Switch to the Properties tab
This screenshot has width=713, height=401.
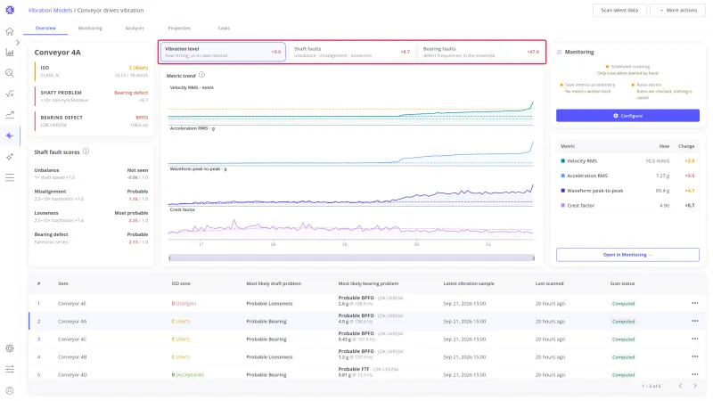pos(179,29)
